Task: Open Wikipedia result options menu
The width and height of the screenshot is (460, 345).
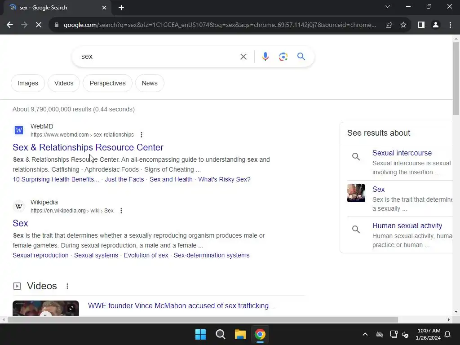Action: (121, 211)
